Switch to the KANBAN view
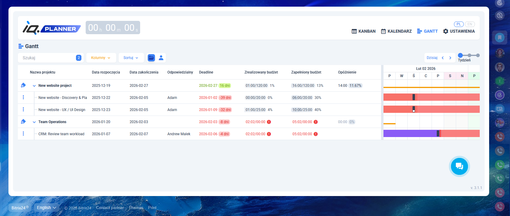510x216 pixels. coord(364,31)
